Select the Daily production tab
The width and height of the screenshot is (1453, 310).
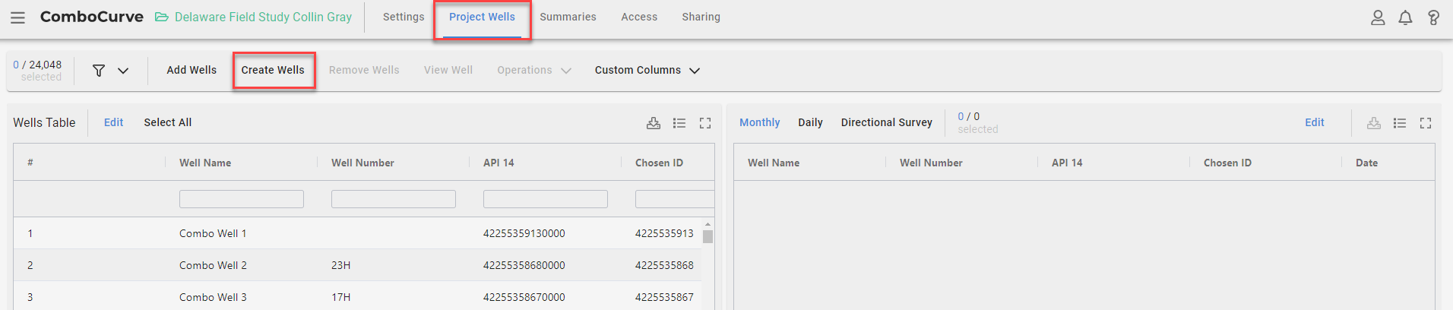tap(810, 122)
